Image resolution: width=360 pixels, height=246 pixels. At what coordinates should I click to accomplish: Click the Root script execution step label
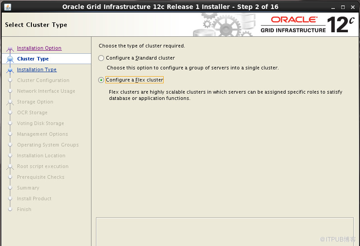point(43,166)
